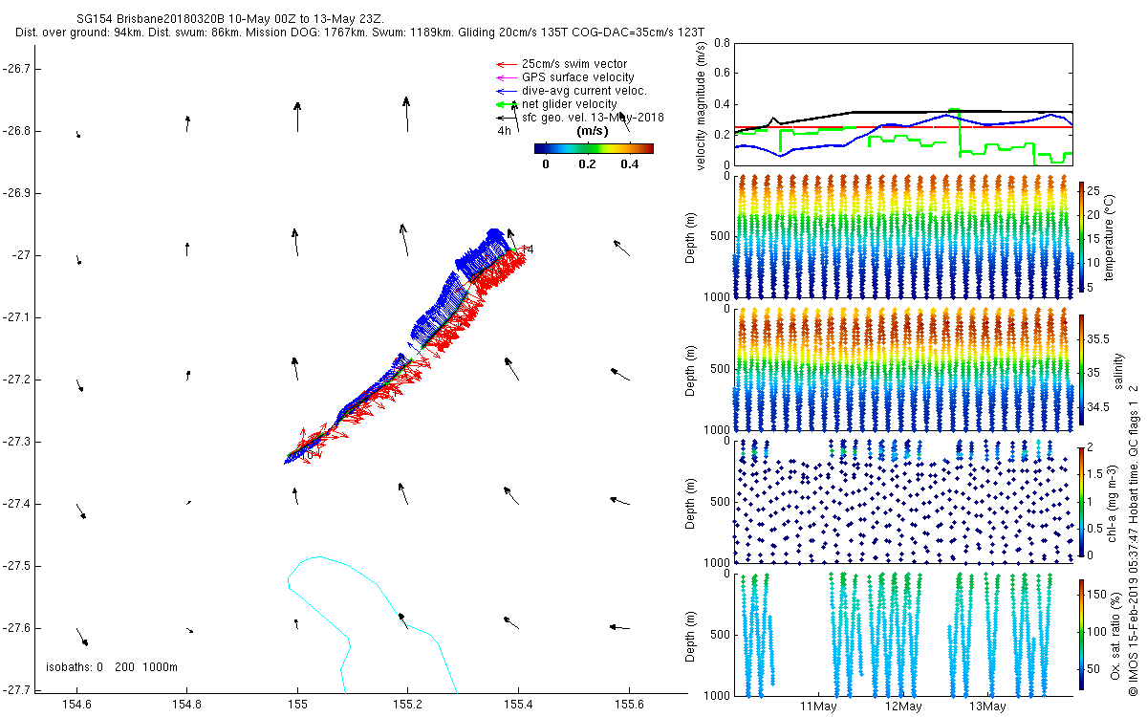This screenshot has height=717, width=1147.
Task: Click the 'GPS surface velocity' legend text
Action: click(577, 77)
